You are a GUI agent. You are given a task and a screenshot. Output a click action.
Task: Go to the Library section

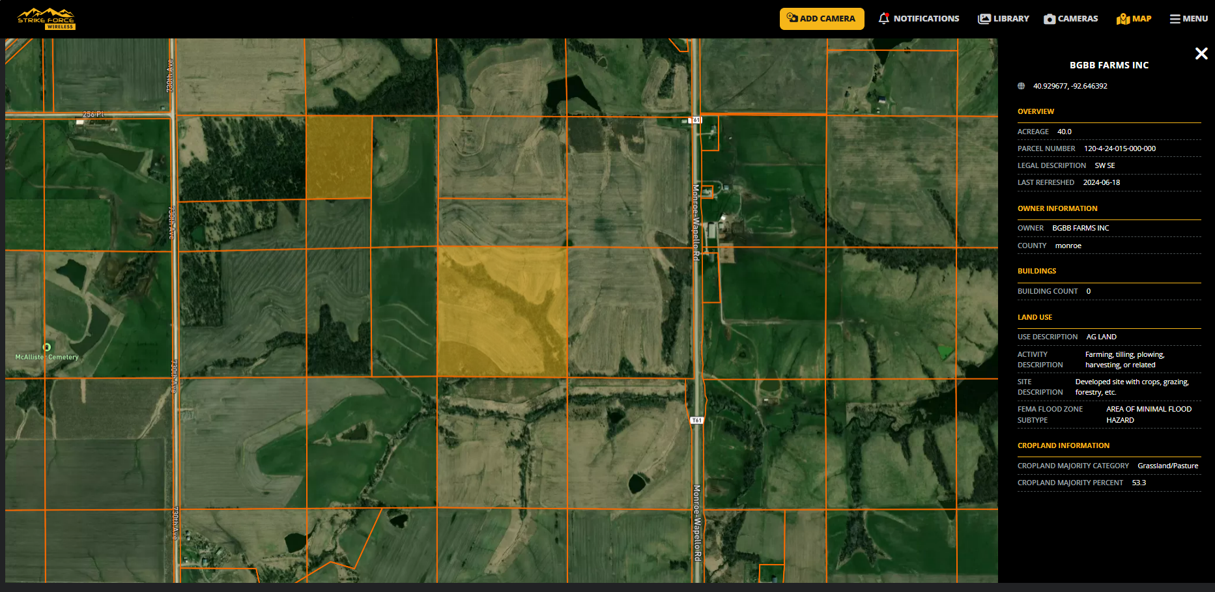click(1003, 19)
